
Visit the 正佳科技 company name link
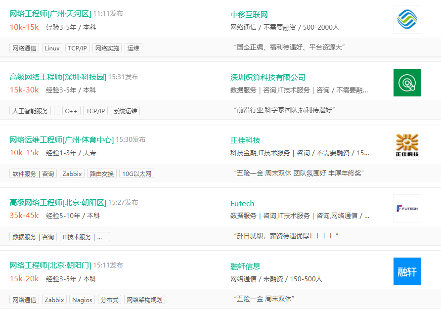[245, 140]
